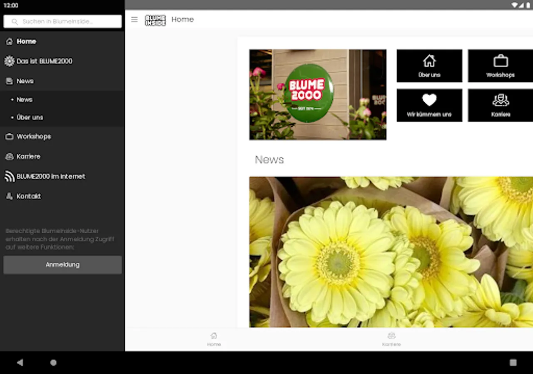Image resolution: width=533 pixels, height=374 pixels.
Task: Open Kontakt in the sidebar menu
Action: (x=62, y=196)
